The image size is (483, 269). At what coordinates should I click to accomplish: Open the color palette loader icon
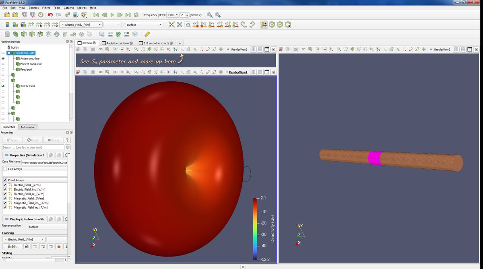coord(84,15)
